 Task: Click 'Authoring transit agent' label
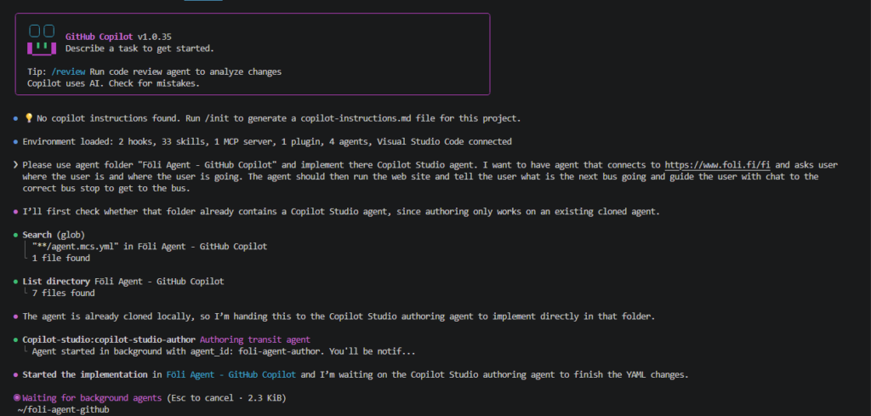255,339
